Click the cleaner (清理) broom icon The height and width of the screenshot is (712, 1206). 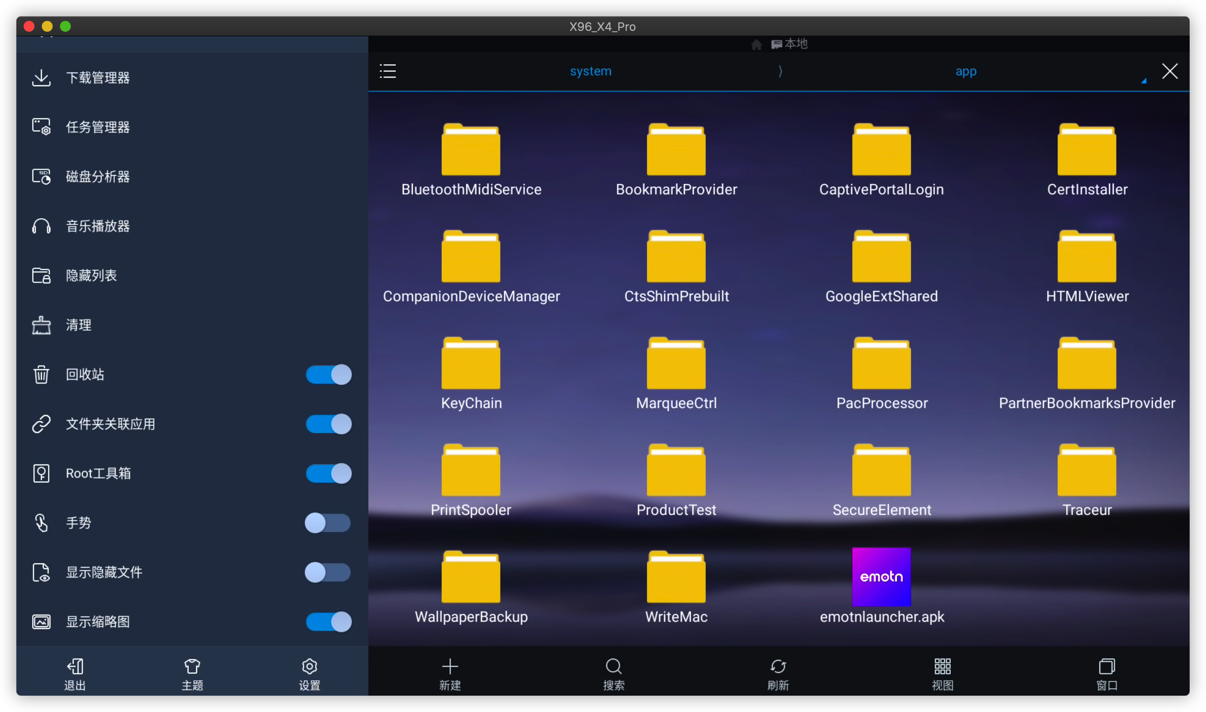click(x=41, y=325)
